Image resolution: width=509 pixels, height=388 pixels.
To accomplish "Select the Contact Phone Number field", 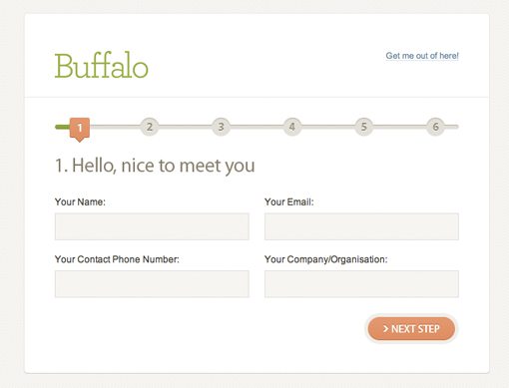I will click(x=152, y=284).
